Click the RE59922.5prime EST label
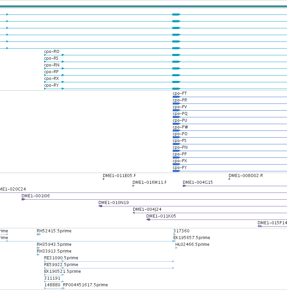The width and height of the screenshot is (287, 290). pos(61,265)
